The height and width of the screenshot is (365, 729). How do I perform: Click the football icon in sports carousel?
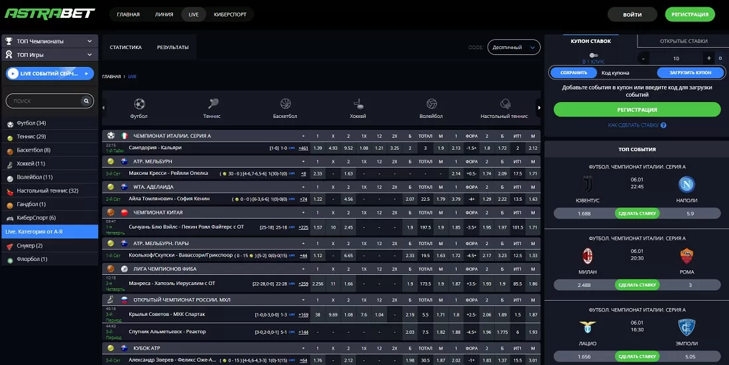pyautogui.click(x=139, y=104)
